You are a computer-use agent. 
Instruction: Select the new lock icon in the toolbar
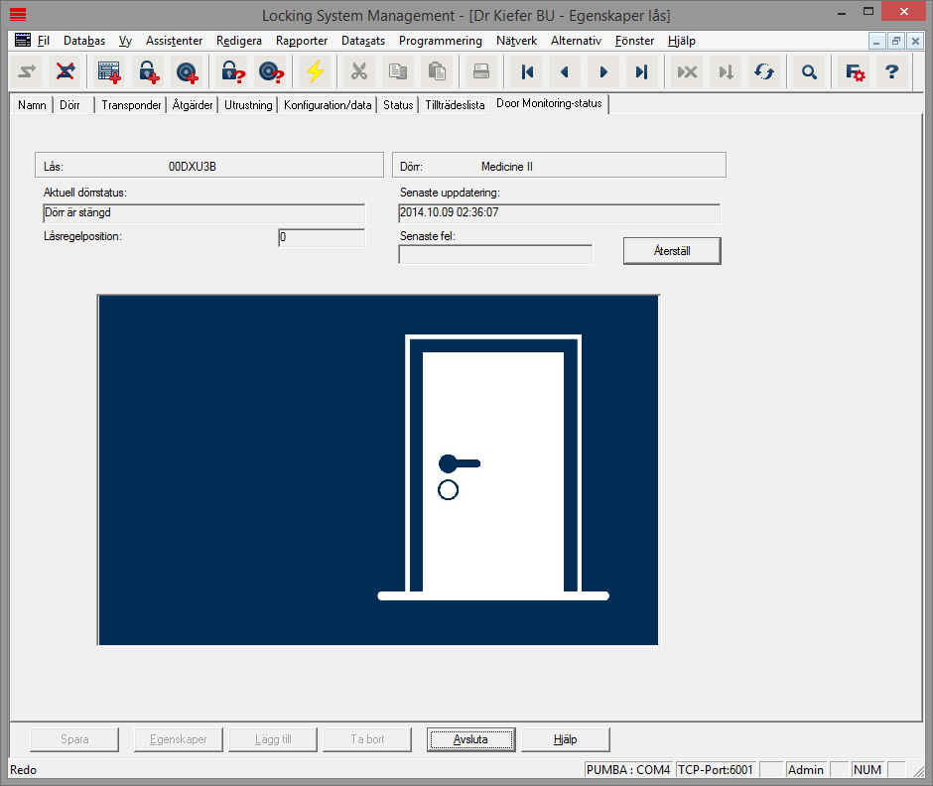point(147,71)
